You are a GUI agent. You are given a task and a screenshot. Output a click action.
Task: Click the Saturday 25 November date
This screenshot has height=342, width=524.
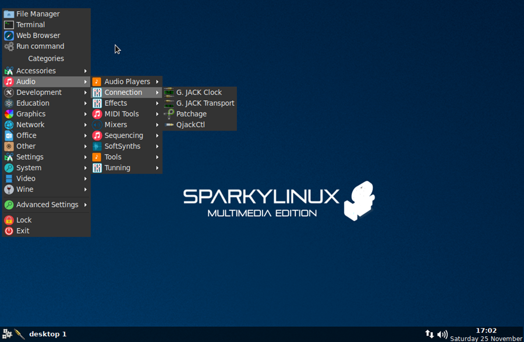(486, 339)
